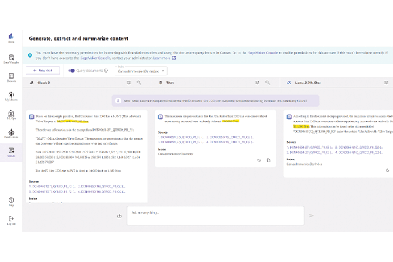
Task: Click highlighted value in Llama-2 response
Action: [301, 126]
